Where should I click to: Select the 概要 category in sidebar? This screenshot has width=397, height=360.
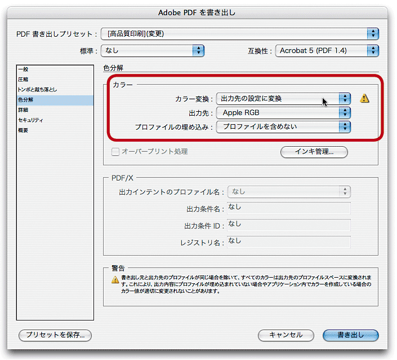(x=55, y=130)
